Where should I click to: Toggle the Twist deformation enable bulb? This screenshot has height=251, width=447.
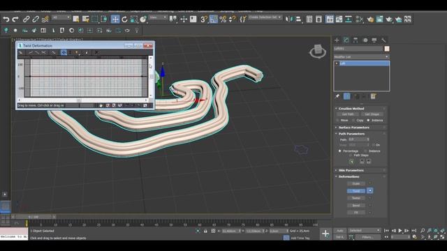coord(369,190)
